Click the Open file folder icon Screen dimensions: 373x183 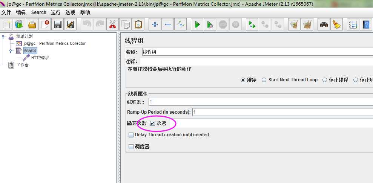click(32, 24)
